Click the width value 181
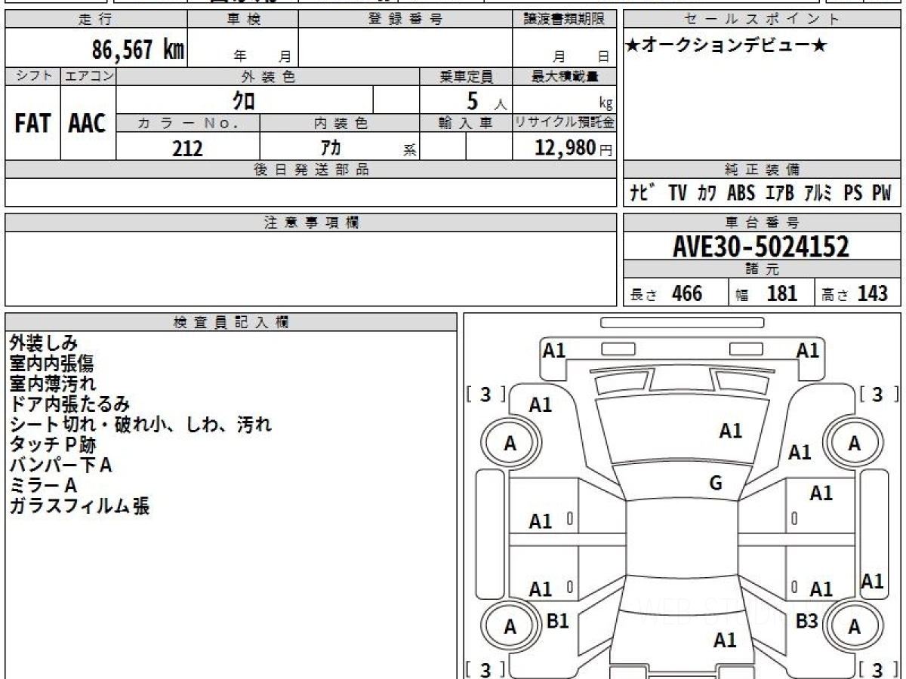 click(781, 293)
